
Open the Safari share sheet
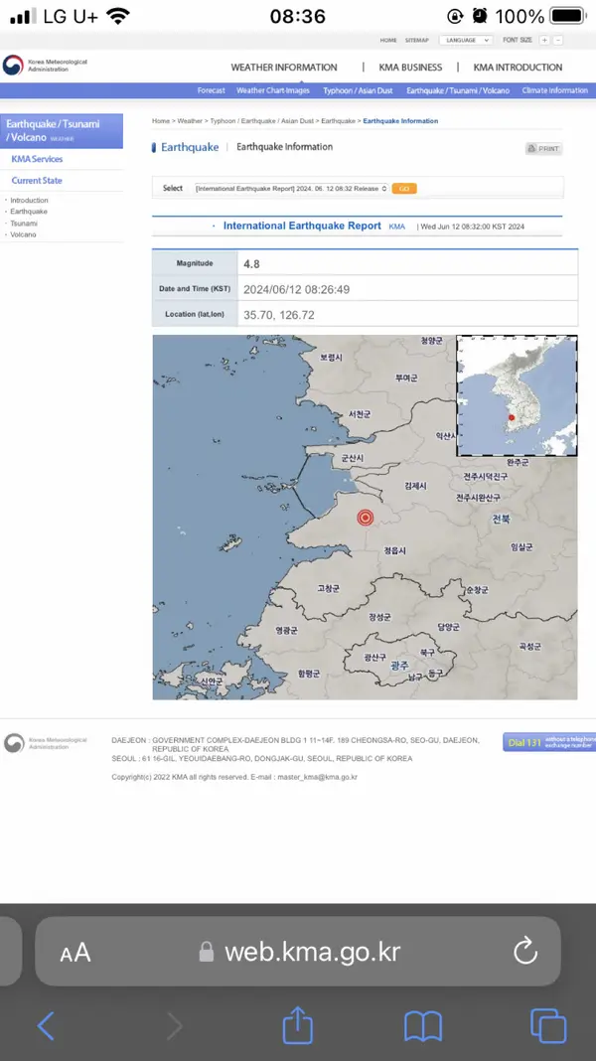pyautogui.click(x=298, y=1024)
